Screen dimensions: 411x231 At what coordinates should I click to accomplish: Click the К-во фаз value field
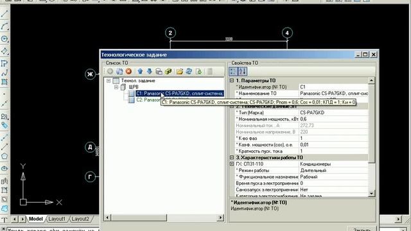click(334, 139)
